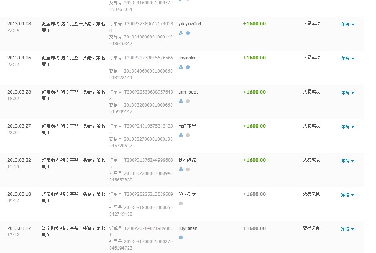
Task: Click the blue Wangwang icon under jiuyuanan
Action: [x=180, y=238]
